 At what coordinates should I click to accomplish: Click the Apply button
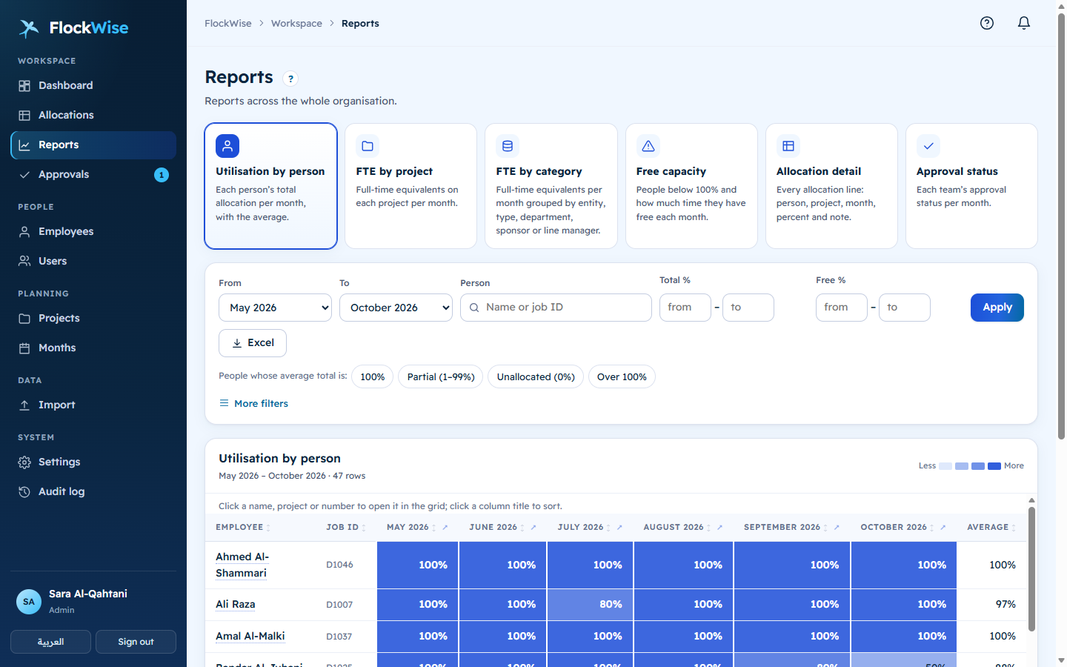coord(997,308)
